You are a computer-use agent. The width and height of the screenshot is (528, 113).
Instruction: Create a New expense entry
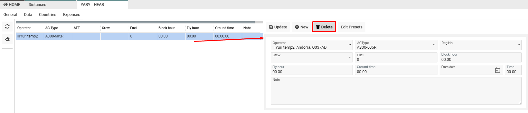(x=302, y=27)
